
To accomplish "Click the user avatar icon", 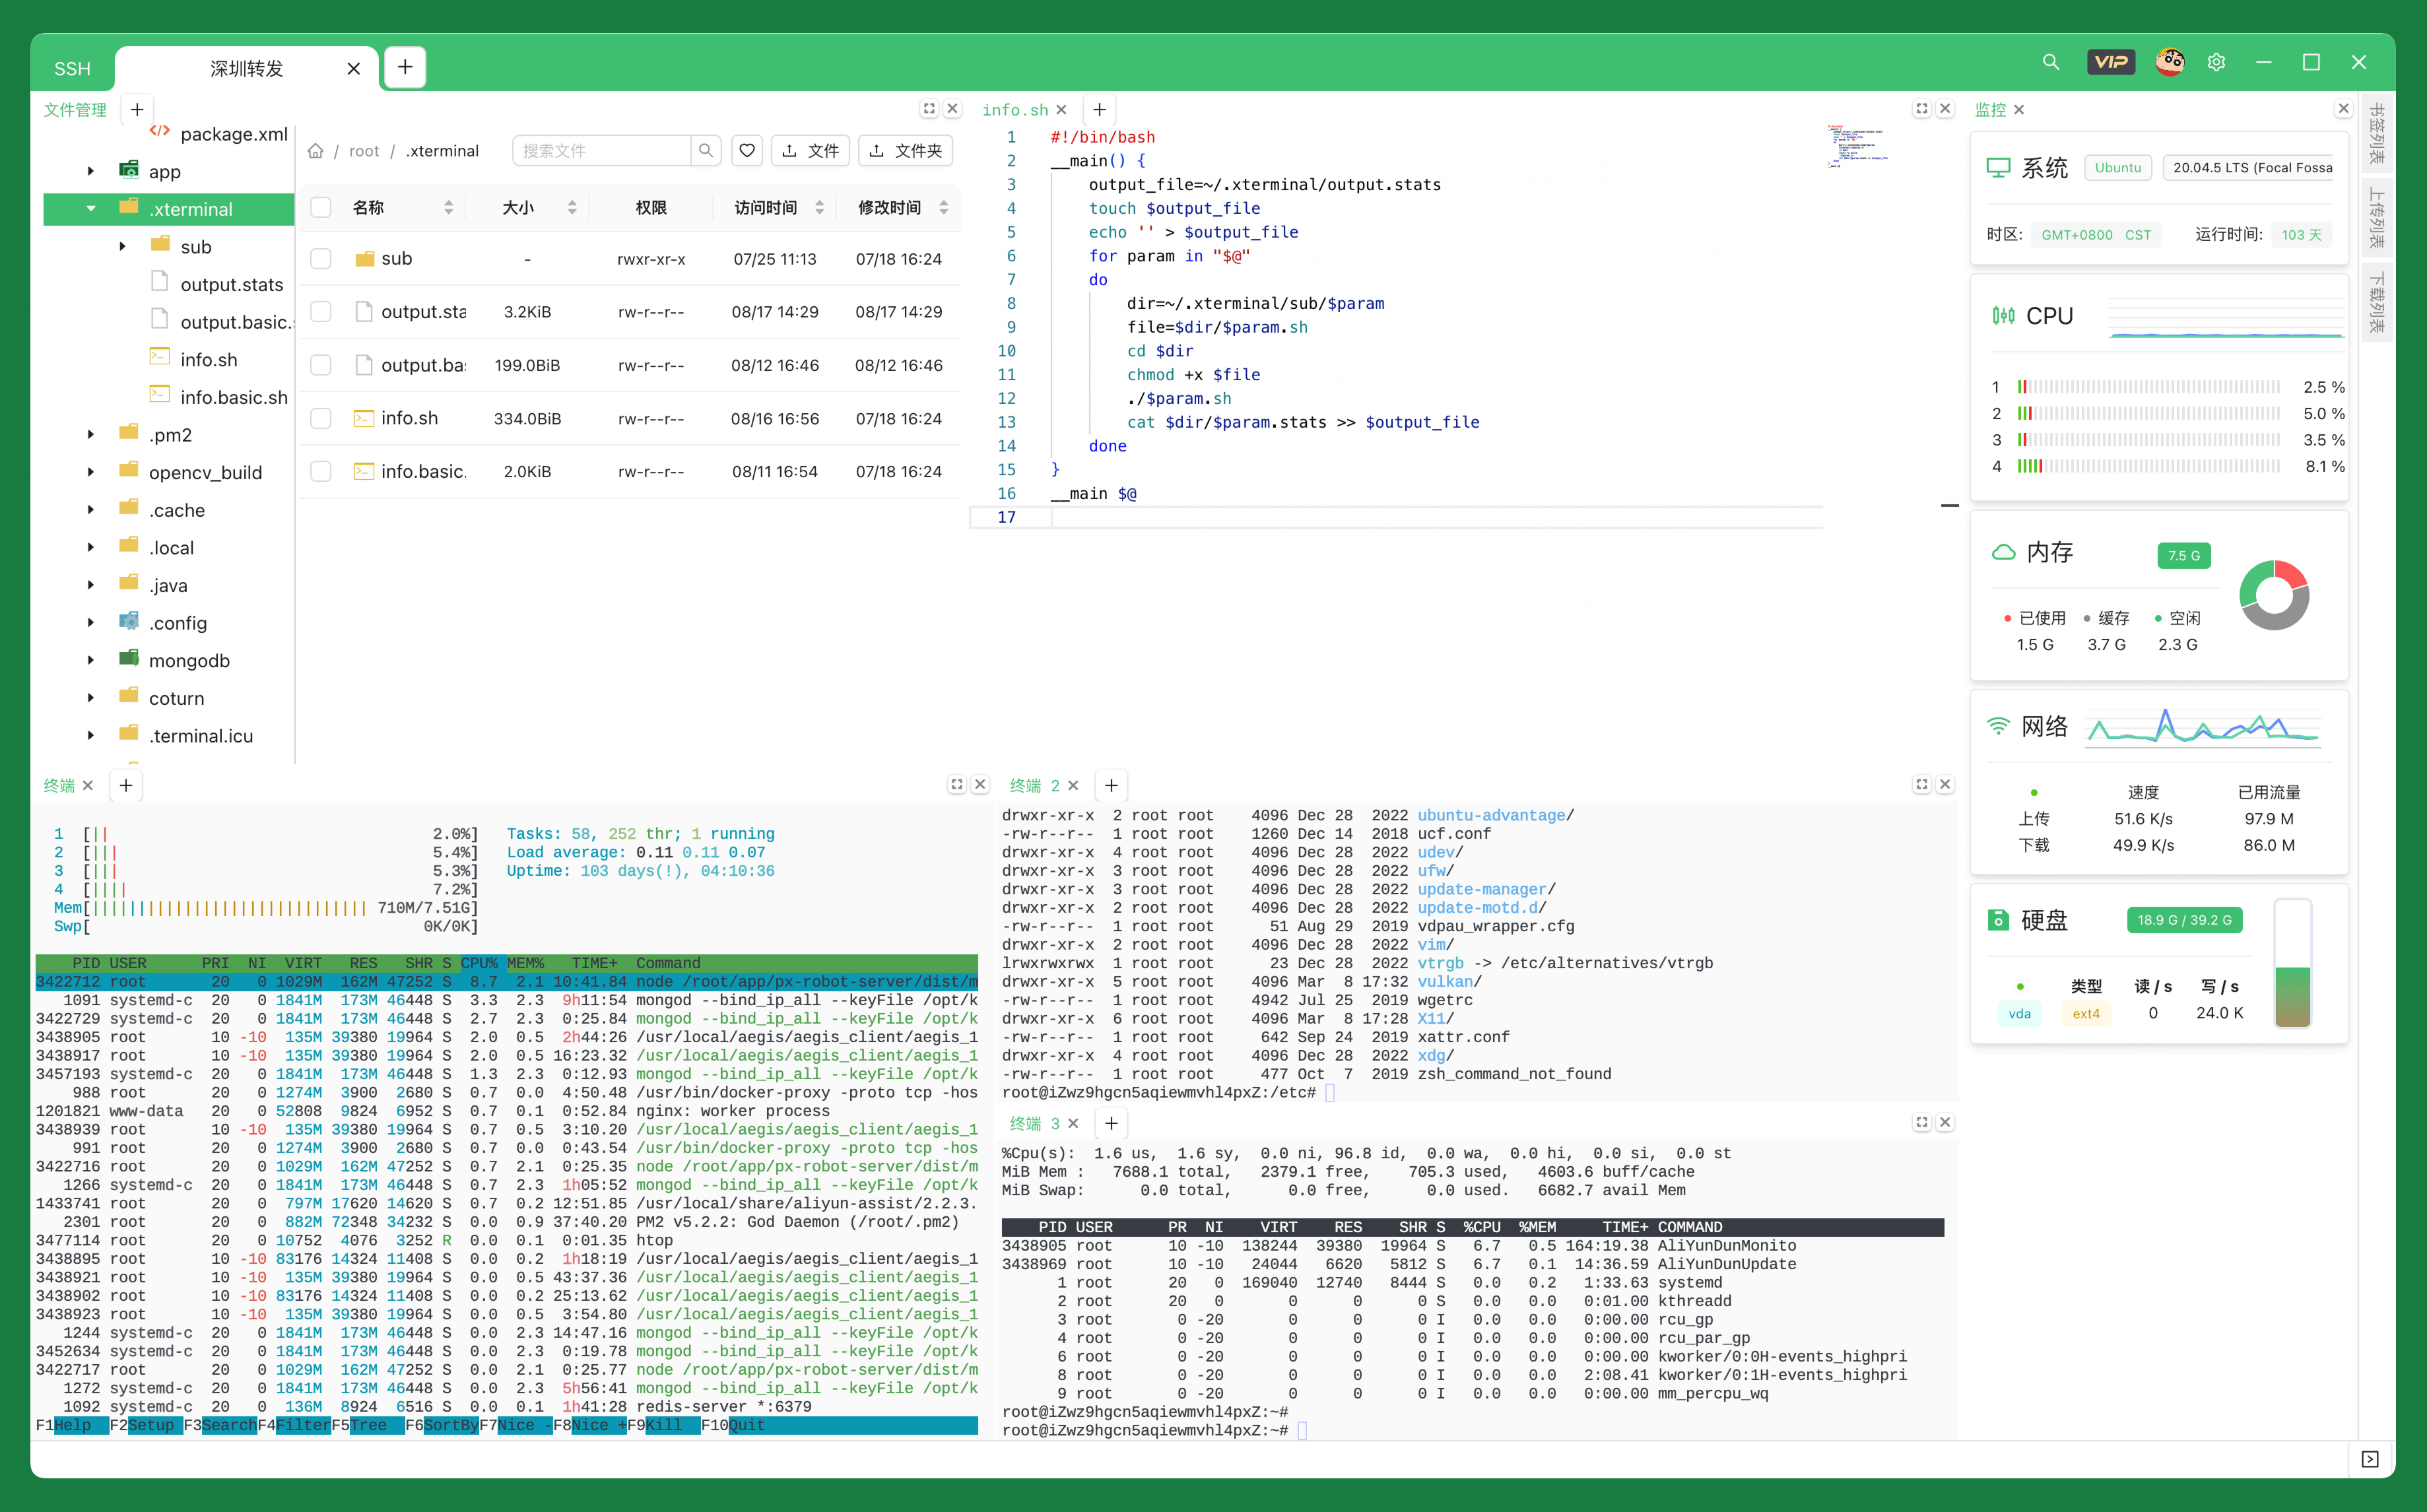I will [2169, 62].
